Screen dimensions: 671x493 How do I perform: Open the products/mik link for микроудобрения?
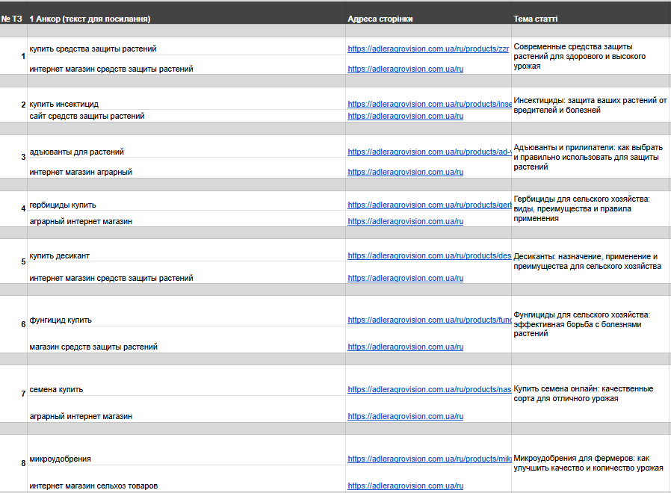click(430, 459)
